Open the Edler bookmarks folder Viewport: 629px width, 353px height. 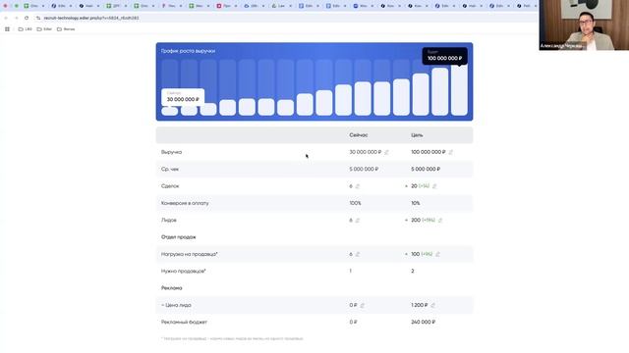click(x=44, y=29)
